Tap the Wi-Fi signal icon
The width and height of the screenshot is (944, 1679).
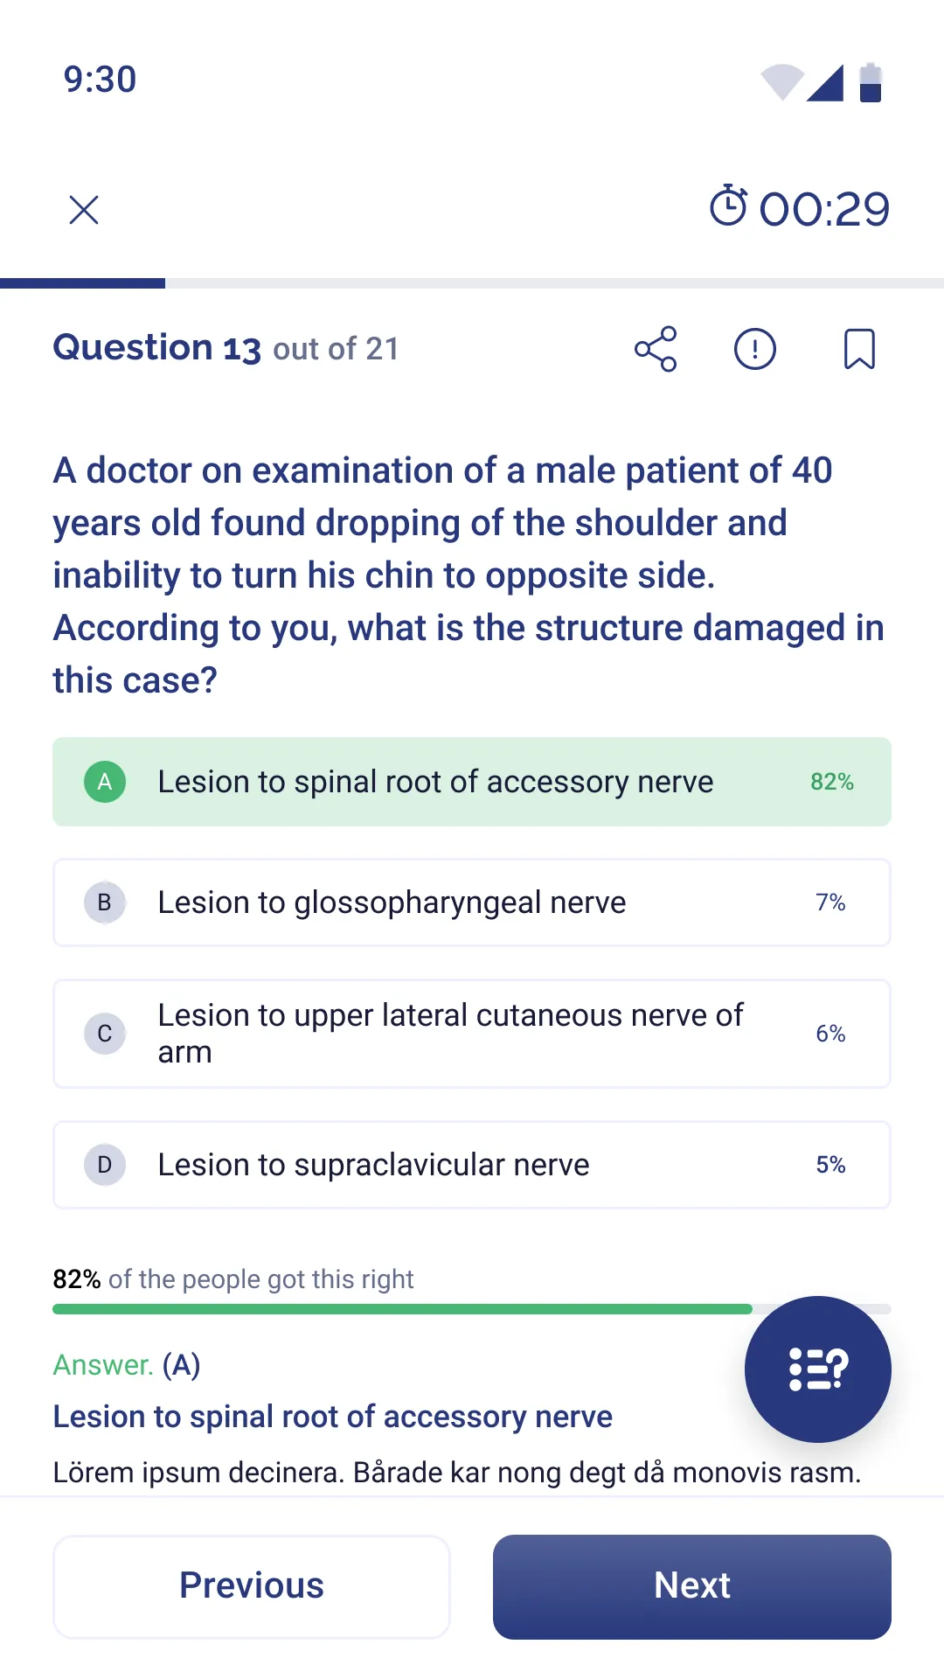click(x=782, y=82)
